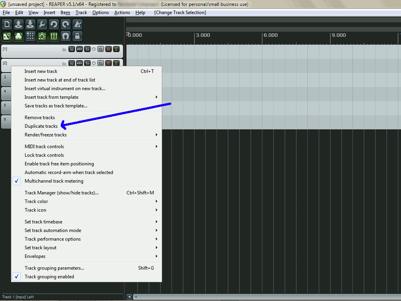Choose Save tracks as track template
Viewport: 401px width, 301px height.
coord(87,106)
